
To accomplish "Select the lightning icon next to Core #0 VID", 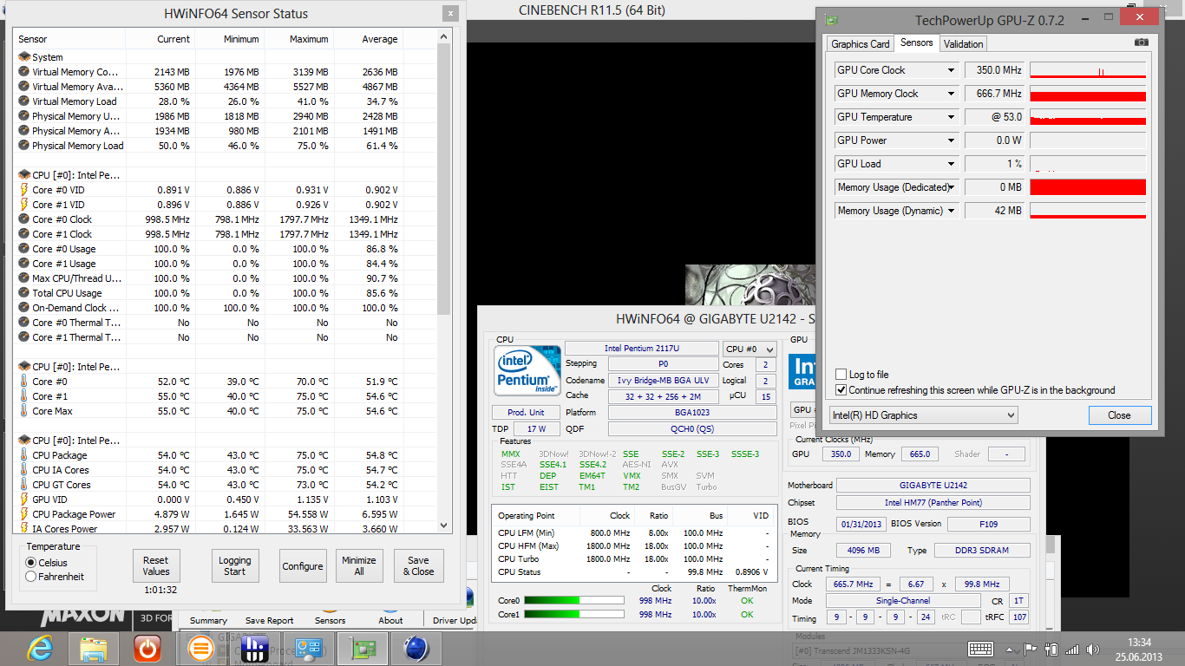I will (x=24, y=190).
